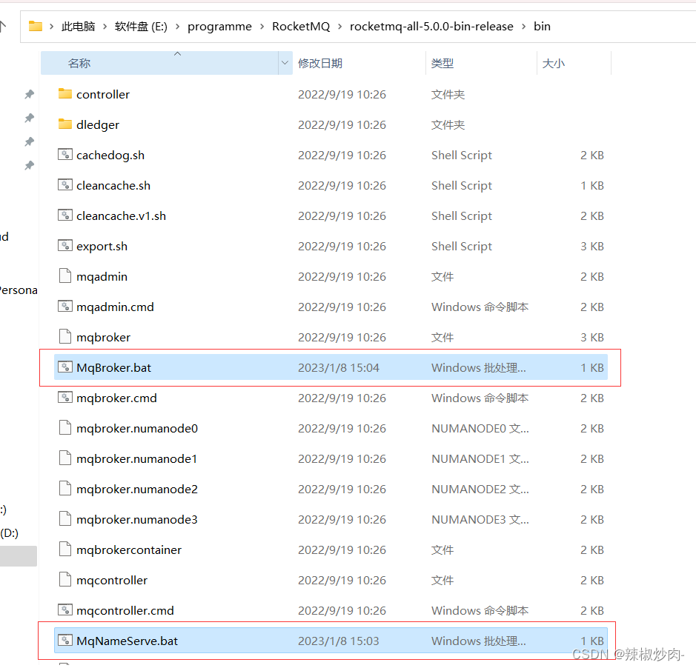Select the MqNameServe.bat file name
The width and height of the screenshot is (696, 668).
(x=127, y=641)
